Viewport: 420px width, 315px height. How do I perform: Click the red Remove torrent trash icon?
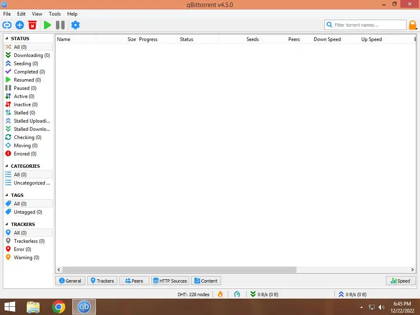click(x=32, y=25)
